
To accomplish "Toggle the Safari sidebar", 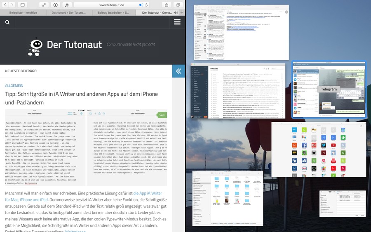I will [x=22, y=5].
